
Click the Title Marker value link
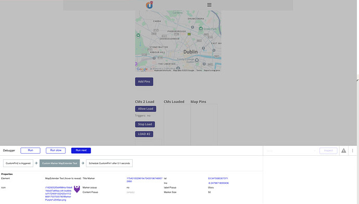tap(145, 180)
